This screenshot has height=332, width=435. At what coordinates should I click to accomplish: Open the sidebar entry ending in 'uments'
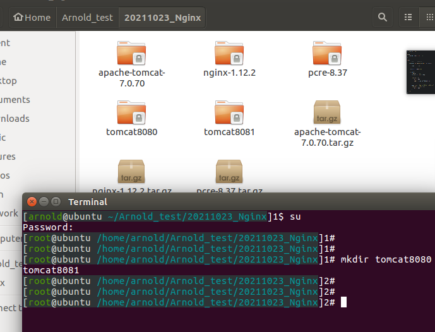pyautogui.click(x=15, y=100)
